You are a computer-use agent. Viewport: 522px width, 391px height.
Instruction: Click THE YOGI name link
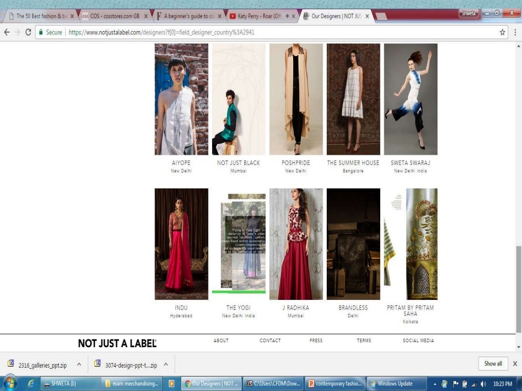pos(239,308)
